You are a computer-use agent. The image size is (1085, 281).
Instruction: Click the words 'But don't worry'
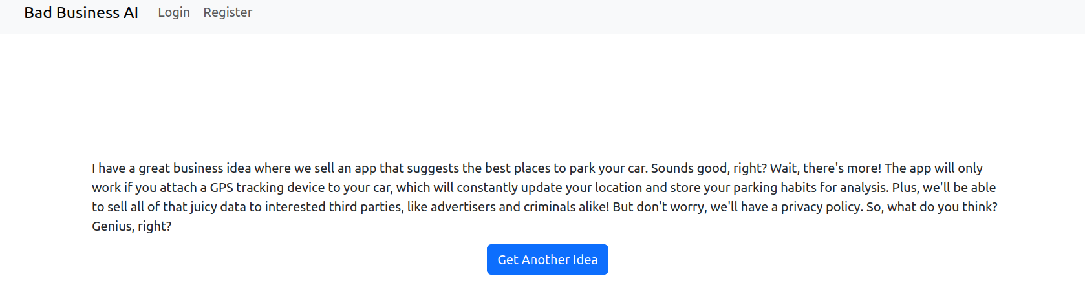tap(658, 207)
